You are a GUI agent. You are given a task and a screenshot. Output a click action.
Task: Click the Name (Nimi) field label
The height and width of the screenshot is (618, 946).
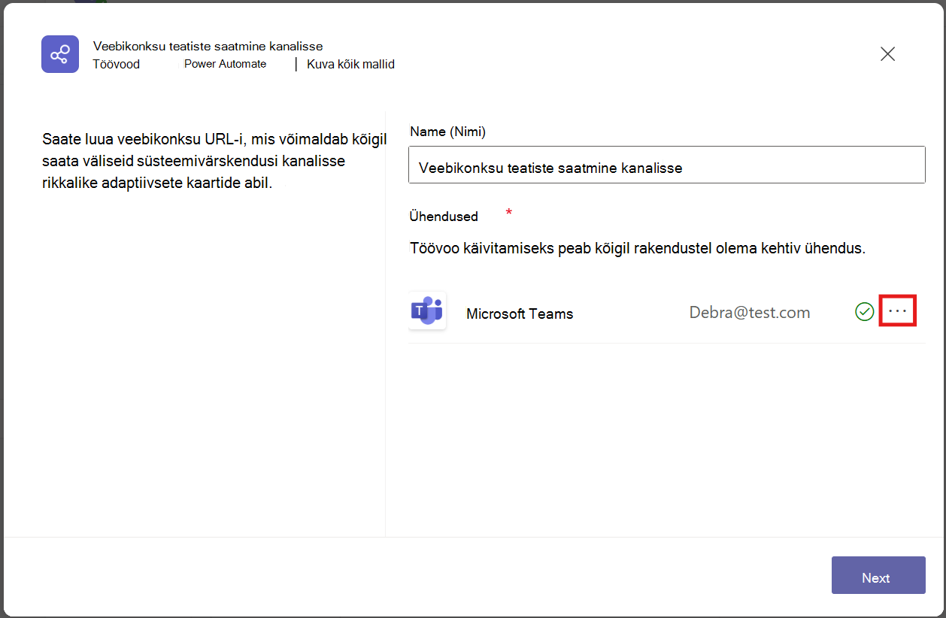(x=447, y=132)
